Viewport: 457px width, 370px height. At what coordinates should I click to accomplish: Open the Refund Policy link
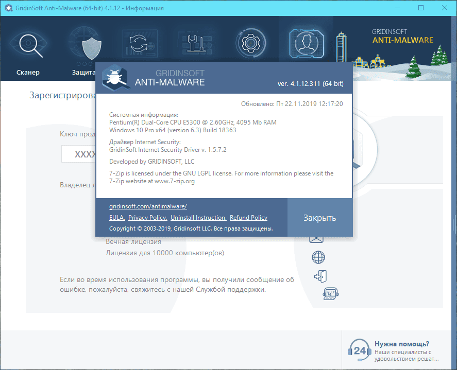click(249, 218)
